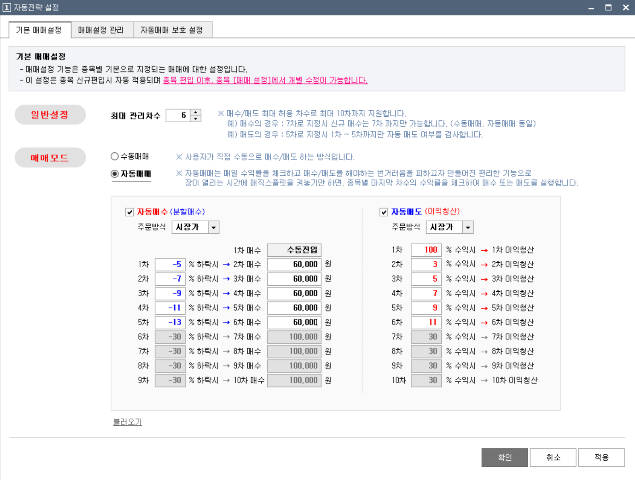Increase 최대 관리차수 with up arrow
Screen dimensions: 635x480
(x=196, y=112)
